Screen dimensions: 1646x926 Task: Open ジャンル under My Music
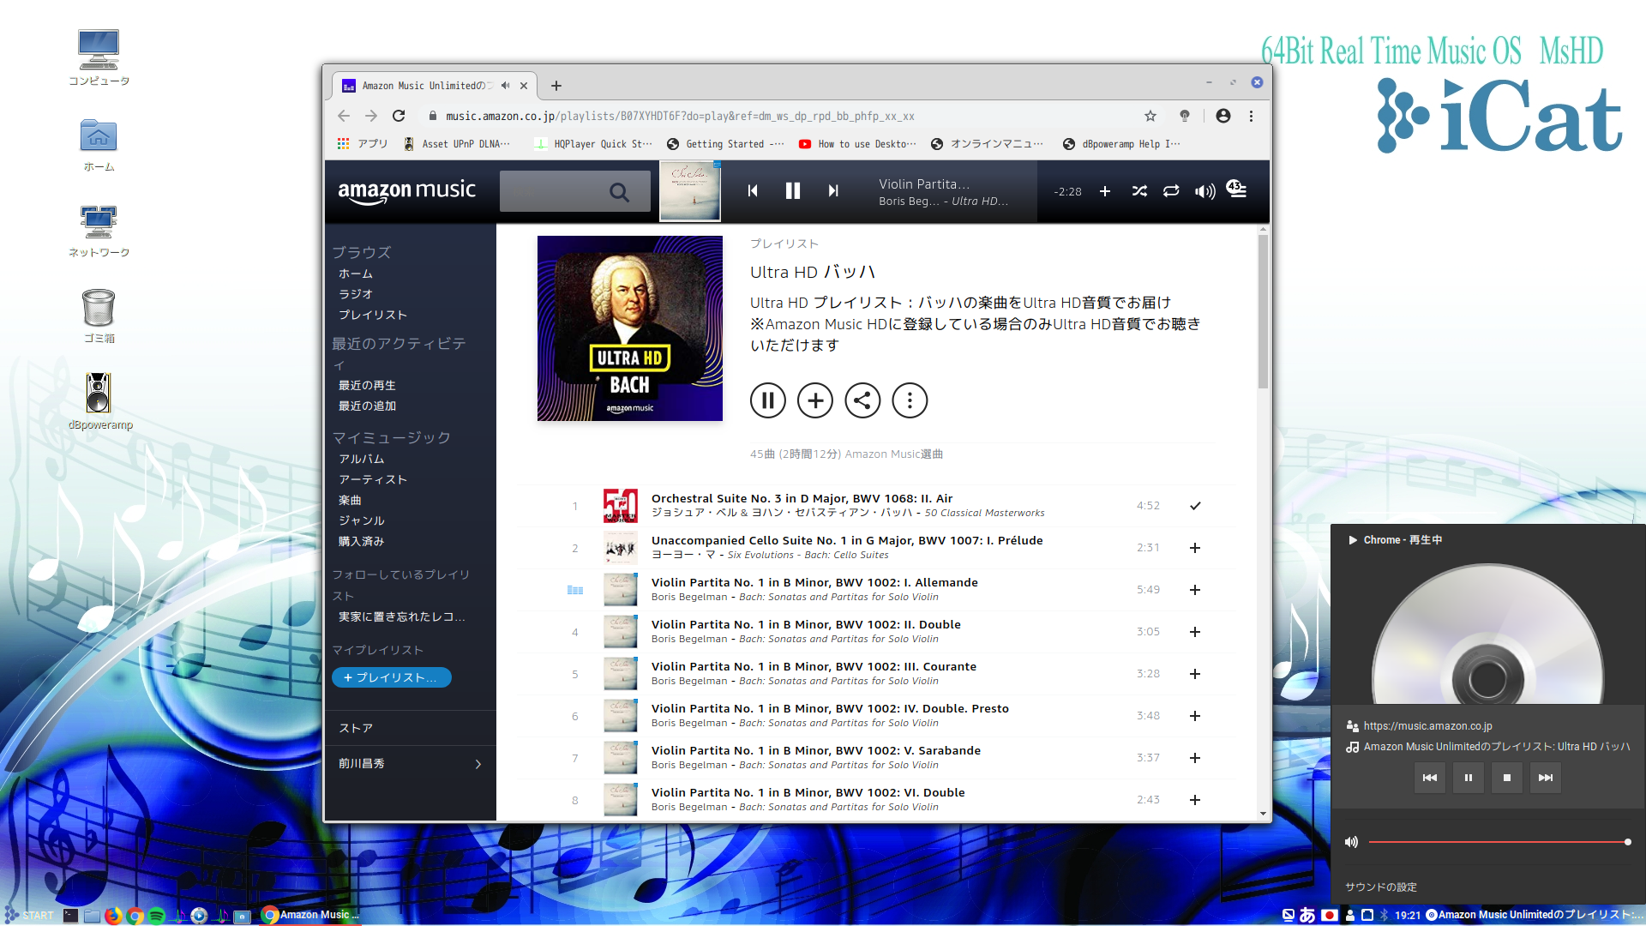362,520
